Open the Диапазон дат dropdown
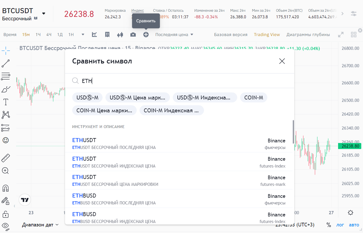This screenshot has height=233, width=363. tap(40, 225)
